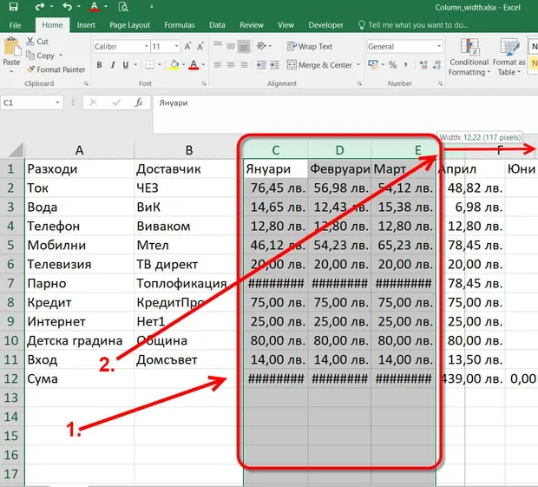Screen dimensions: 538x487
Task: Open the Calibri font name dropdown
Action: pos(147,46)
